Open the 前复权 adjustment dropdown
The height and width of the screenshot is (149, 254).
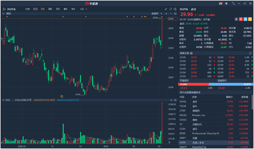coord(156,13)
